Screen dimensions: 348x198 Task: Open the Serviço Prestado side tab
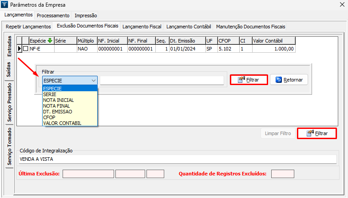click(9, 102)
